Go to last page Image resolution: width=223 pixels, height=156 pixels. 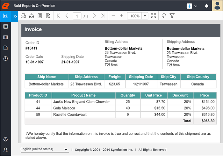click(x=103, y=16)
